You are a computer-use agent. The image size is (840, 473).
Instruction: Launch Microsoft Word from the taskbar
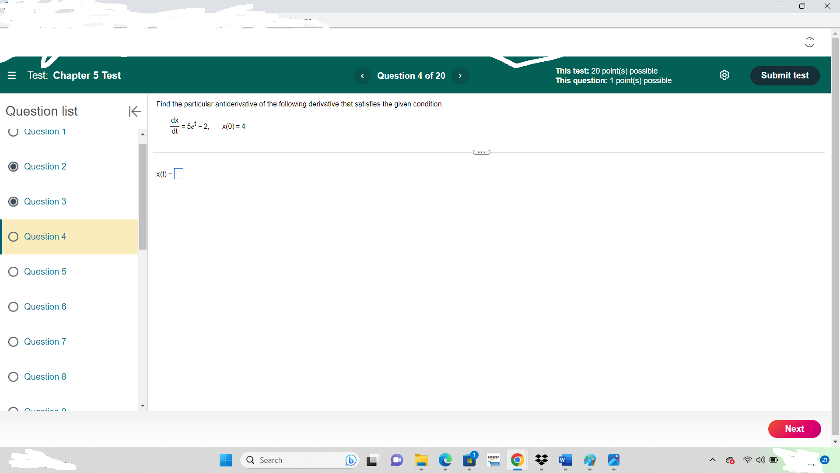pyautogui.click(x=565, y=460)
